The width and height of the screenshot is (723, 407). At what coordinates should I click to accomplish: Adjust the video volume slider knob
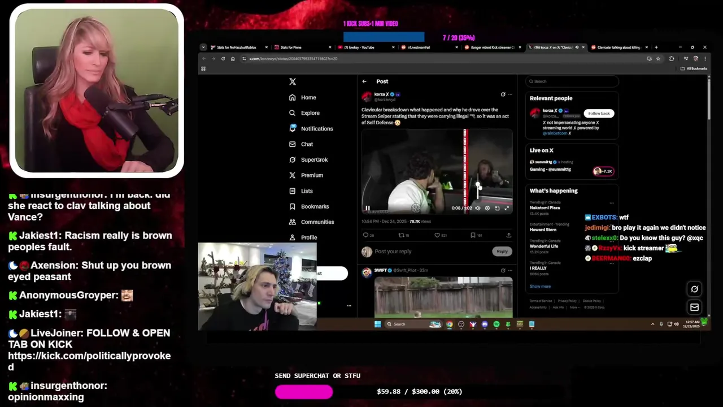pyautogui.click(x=478, y=184)
